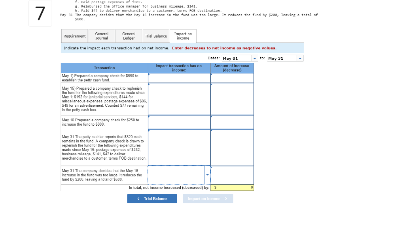Image resolution: width=405 pixels, height=228 pixels.
Task: Click the yellow net income total field
Action: pos(232,187)
